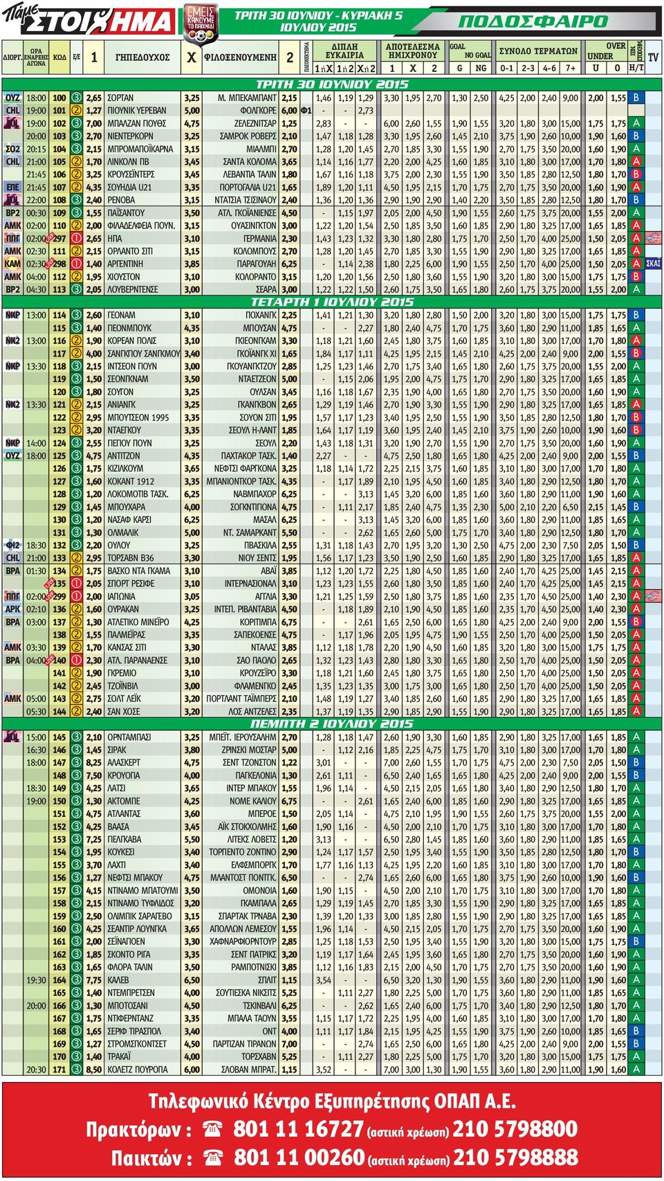Screen dimensions: 664x1181
Task: Click the ΦΙΛΟΞΕΝΟΥΜΕΝΗ column header
Action: 240,57
